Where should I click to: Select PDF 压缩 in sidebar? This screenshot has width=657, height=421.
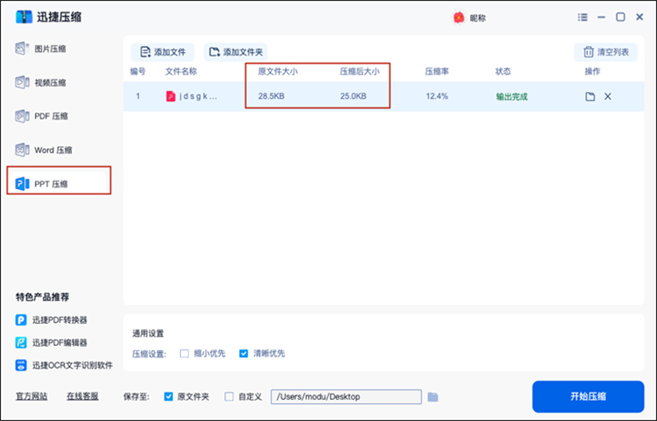click(42, 116)
